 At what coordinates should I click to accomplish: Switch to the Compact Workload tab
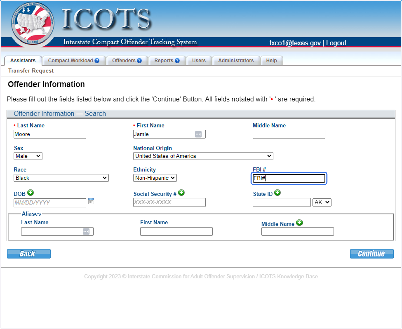click(x=74, y=61)
